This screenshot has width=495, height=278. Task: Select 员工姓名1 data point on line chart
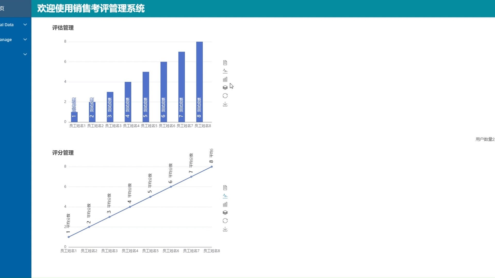click(69, 237)
